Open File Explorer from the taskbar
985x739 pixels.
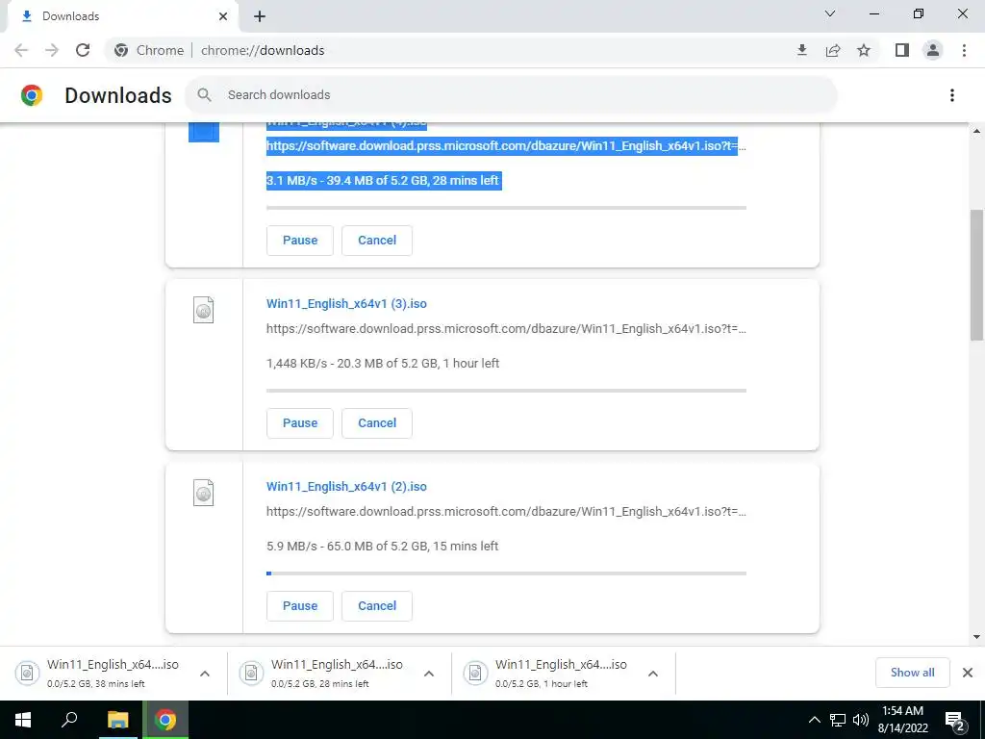117,720
